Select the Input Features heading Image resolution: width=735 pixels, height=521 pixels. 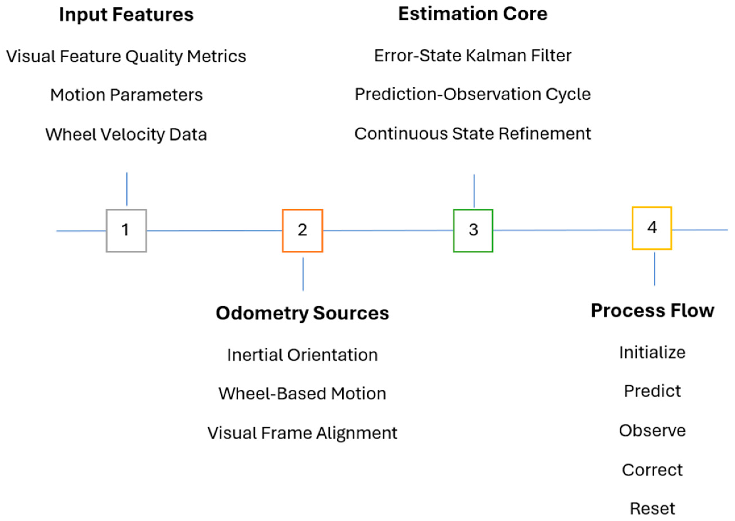126,15
